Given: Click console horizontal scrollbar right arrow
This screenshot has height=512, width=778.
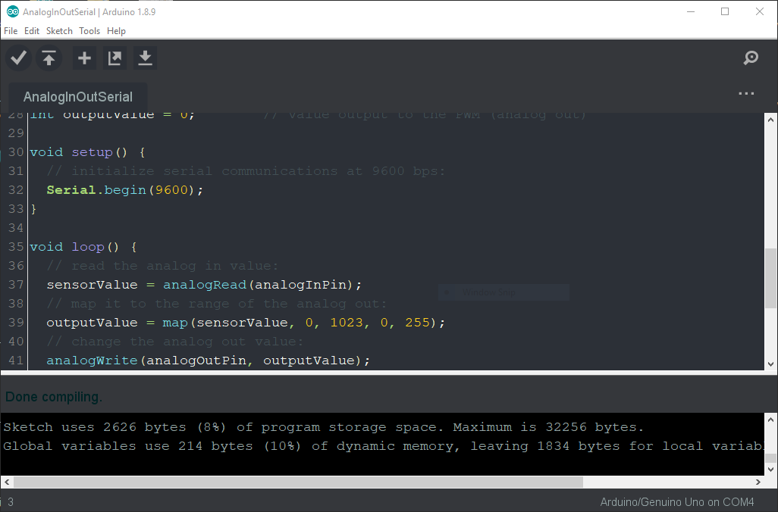Looking at the screenshot, I should pos(759,482).
